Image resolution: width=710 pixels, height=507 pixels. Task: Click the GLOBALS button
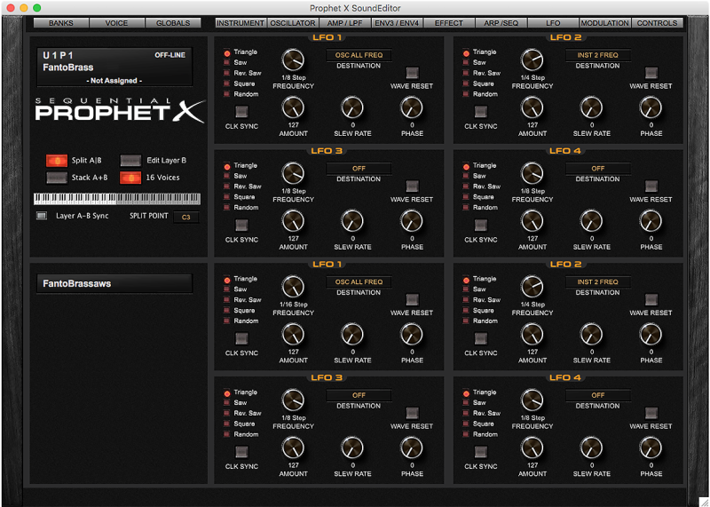pyautogui.click(x=173, y=23)
